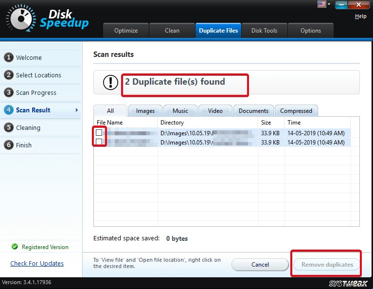Screen dimensions: 373x289
Task: Tick the first duplicate file checkbox
Action: 99,132
